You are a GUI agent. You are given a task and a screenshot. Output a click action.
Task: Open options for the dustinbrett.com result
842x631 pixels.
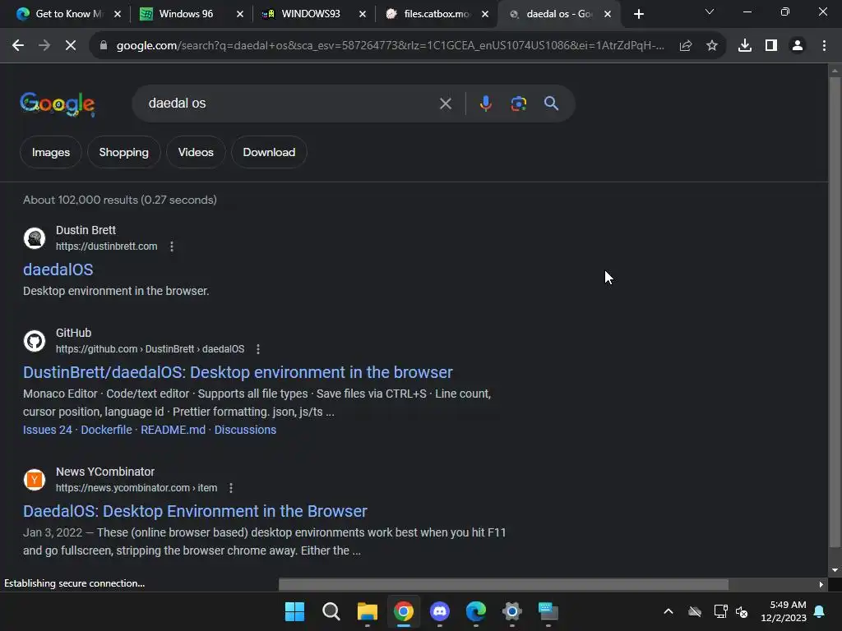[x=172, y=246]
